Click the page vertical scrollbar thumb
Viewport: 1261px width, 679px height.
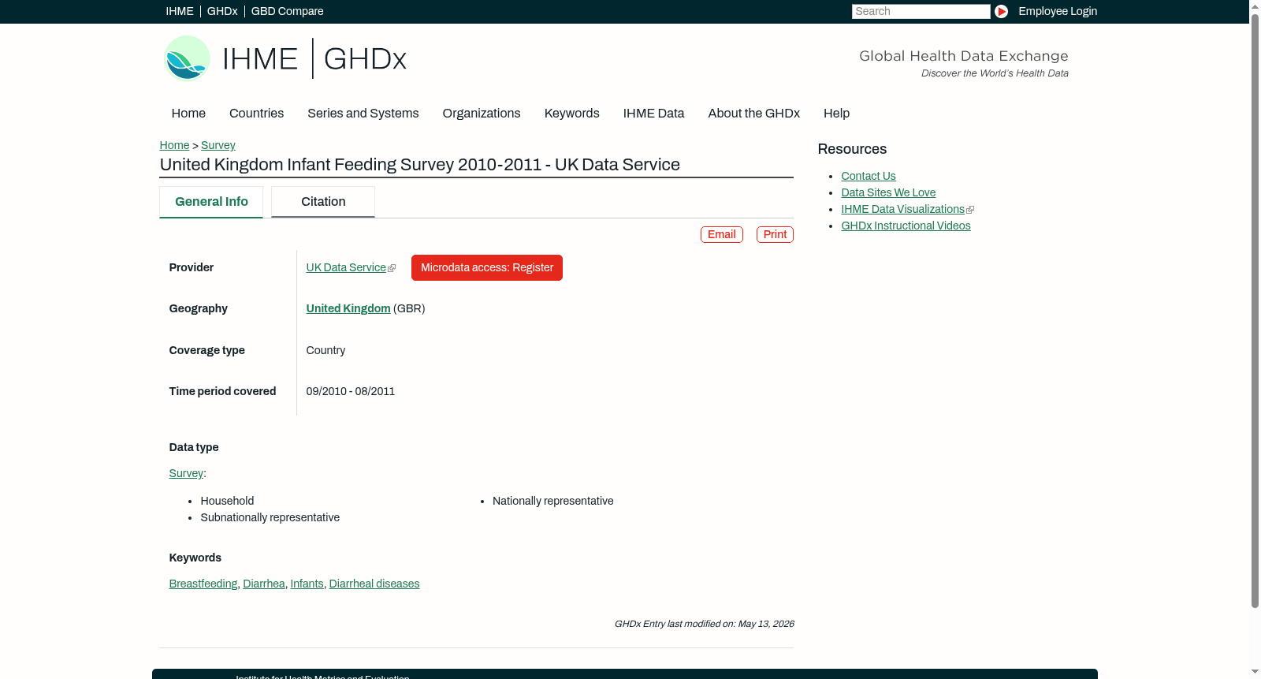pos(1255,310)
